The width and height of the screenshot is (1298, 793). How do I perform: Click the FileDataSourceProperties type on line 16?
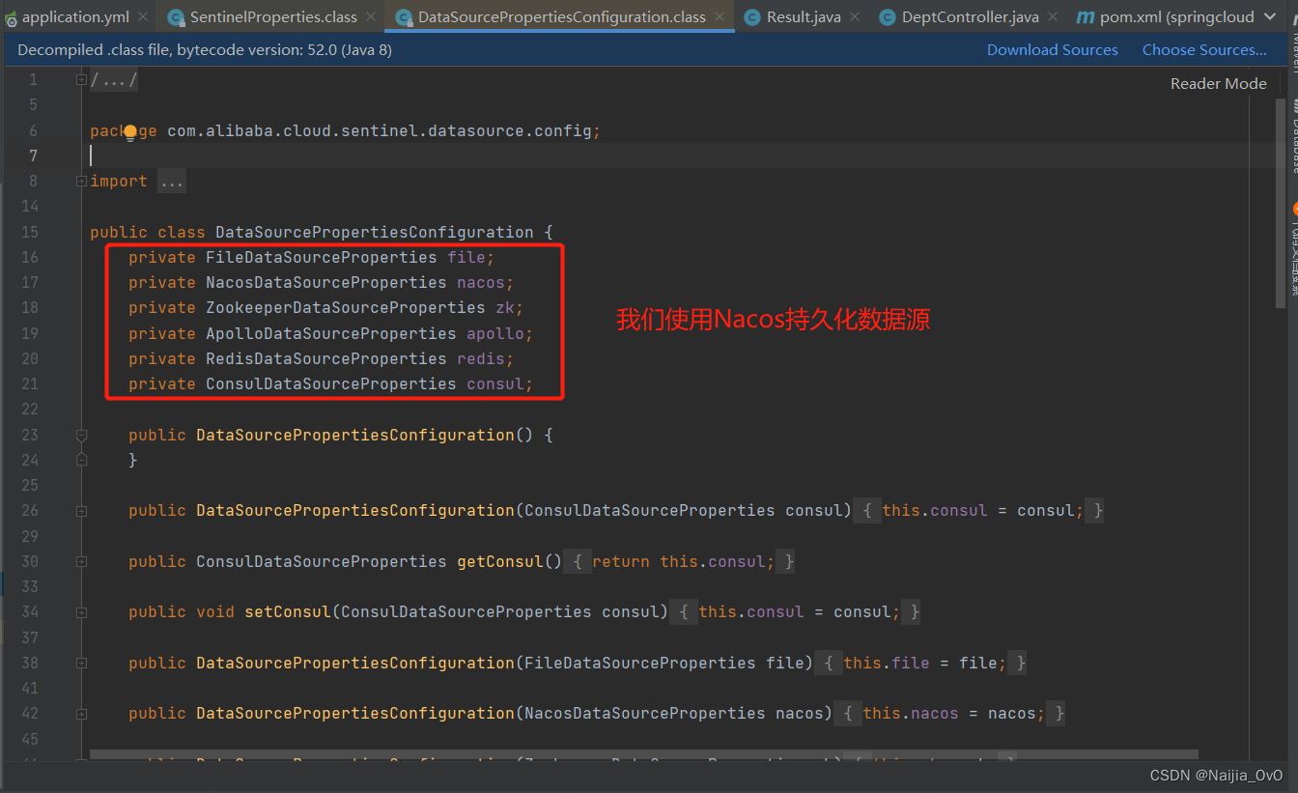[321, 258]
